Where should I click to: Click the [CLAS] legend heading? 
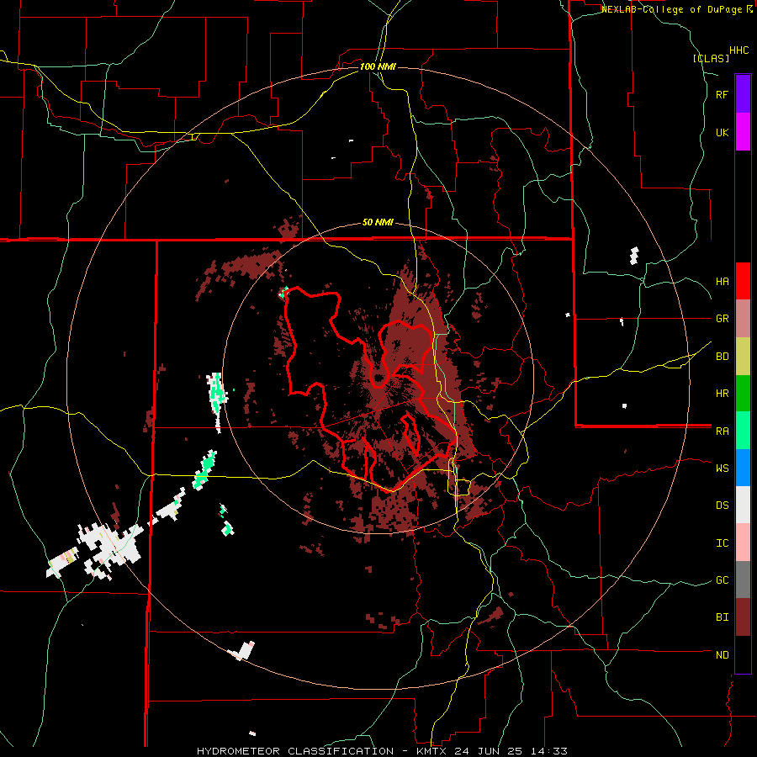pos(711,58)
